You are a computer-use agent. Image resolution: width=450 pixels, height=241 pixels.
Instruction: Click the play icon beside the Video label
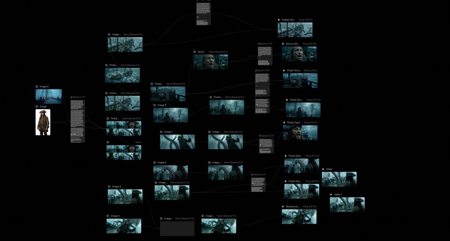pos(323,169)
